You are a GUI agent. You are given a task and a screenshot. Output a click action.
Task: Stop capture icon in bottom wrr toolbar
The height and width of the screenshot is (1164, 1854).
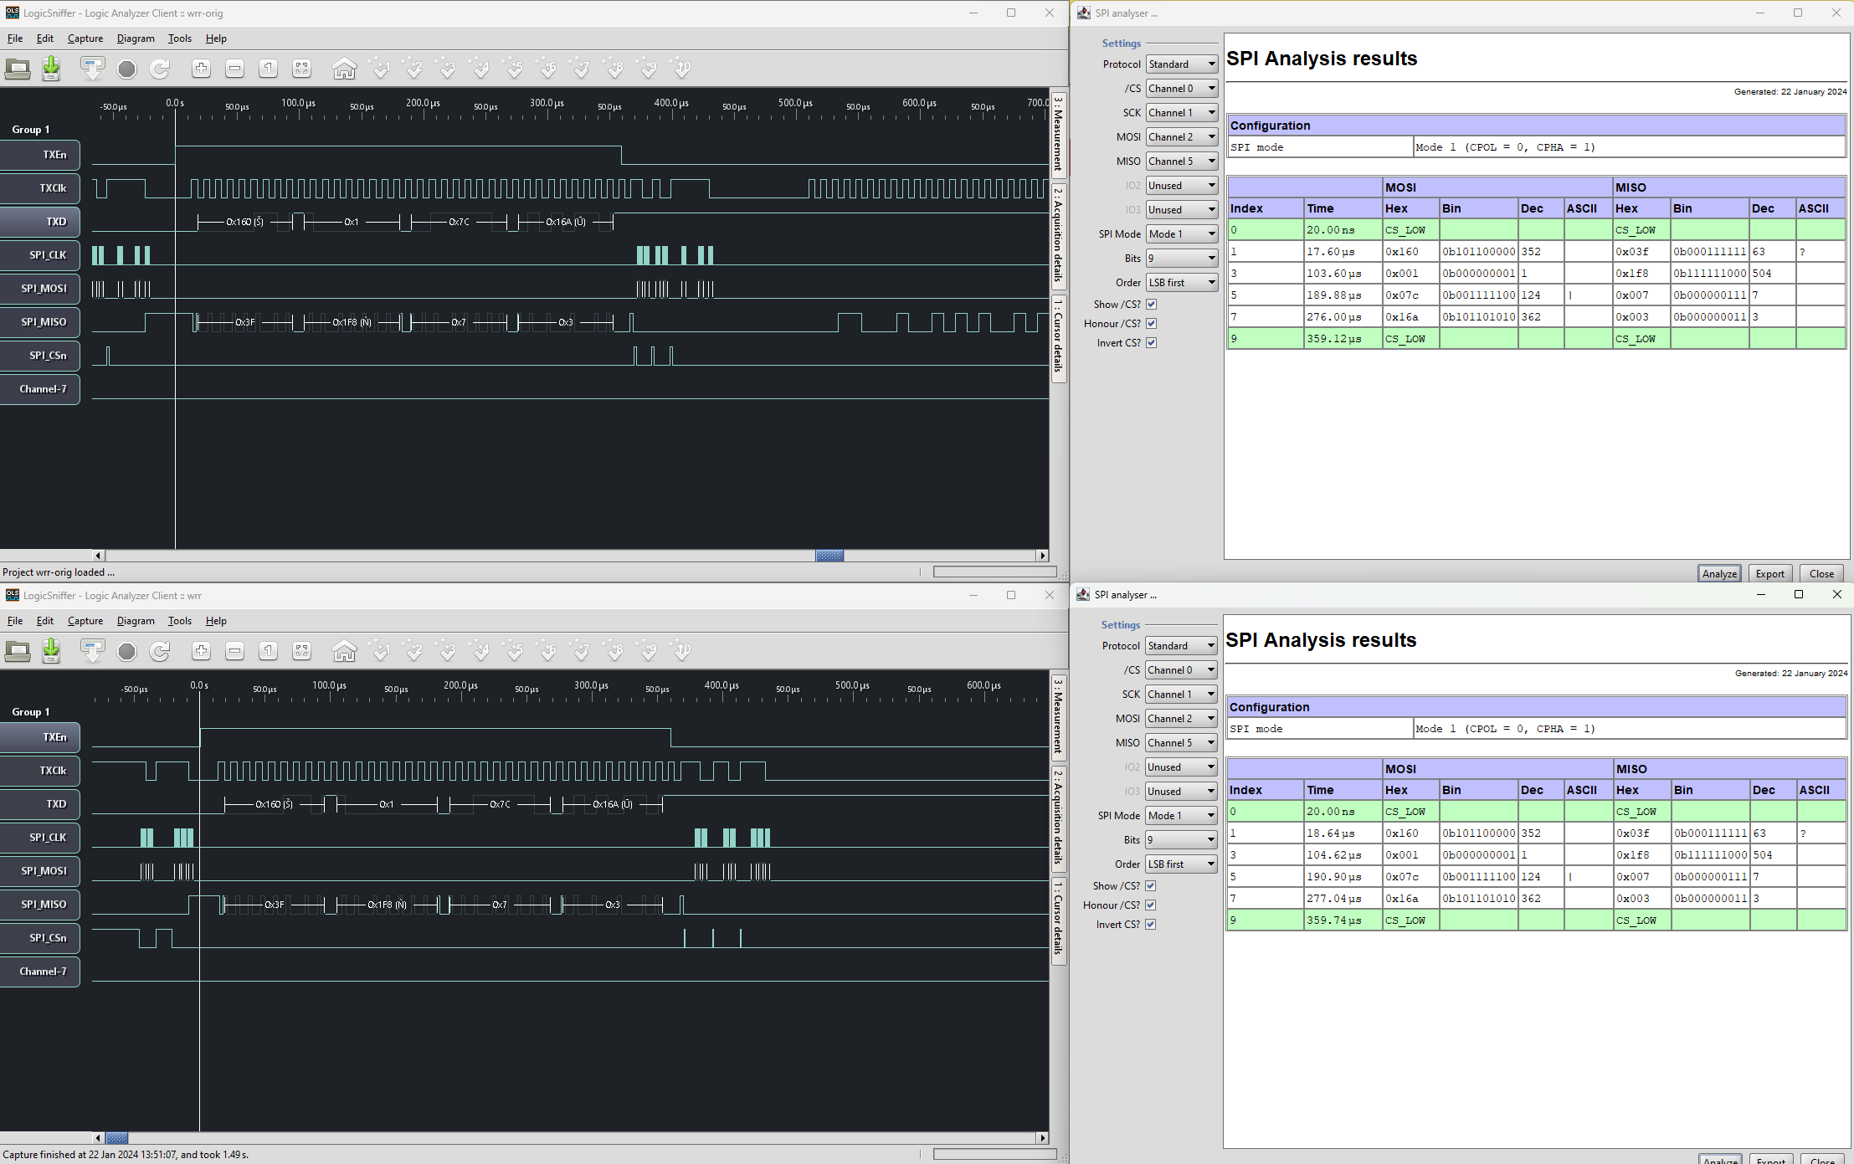[126, 651]
